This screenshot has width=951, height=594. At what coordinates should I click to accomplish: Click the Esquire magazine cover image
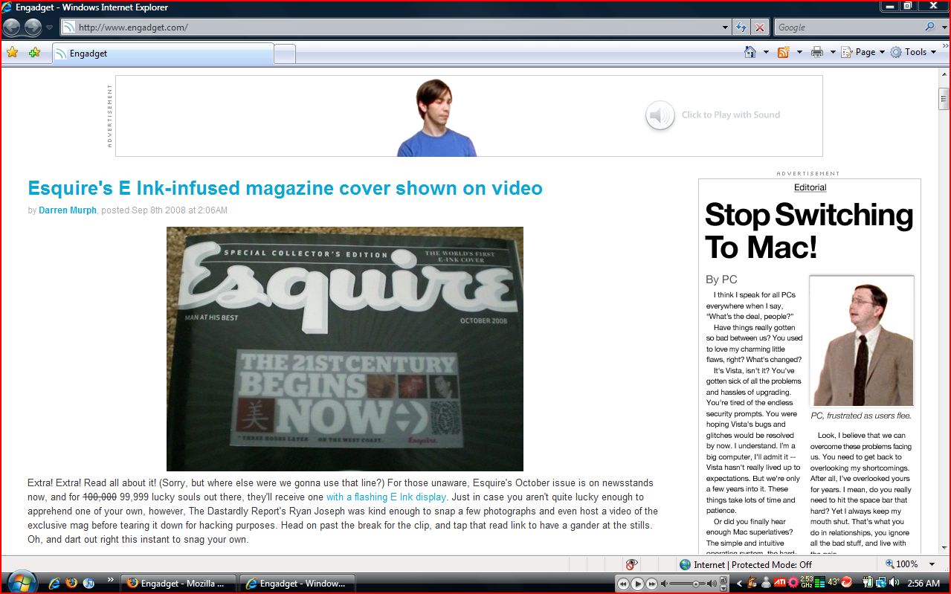point(345,349)
